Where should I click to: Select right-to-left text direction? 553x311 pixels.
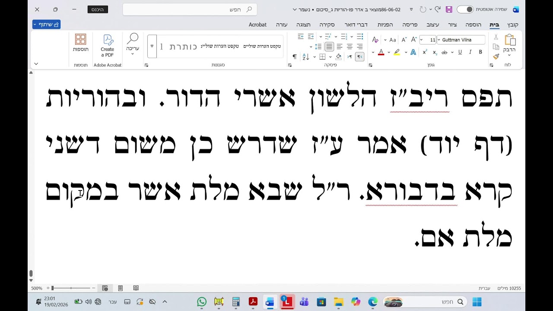tap(360, 57)
